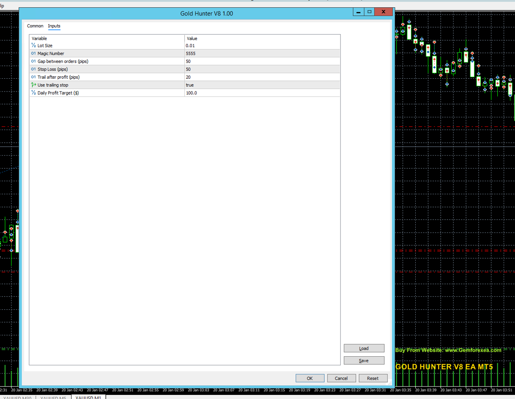
Task: Select the Stop Loss (pips) label
Action: pyautogui.click(x=52, y=69)
